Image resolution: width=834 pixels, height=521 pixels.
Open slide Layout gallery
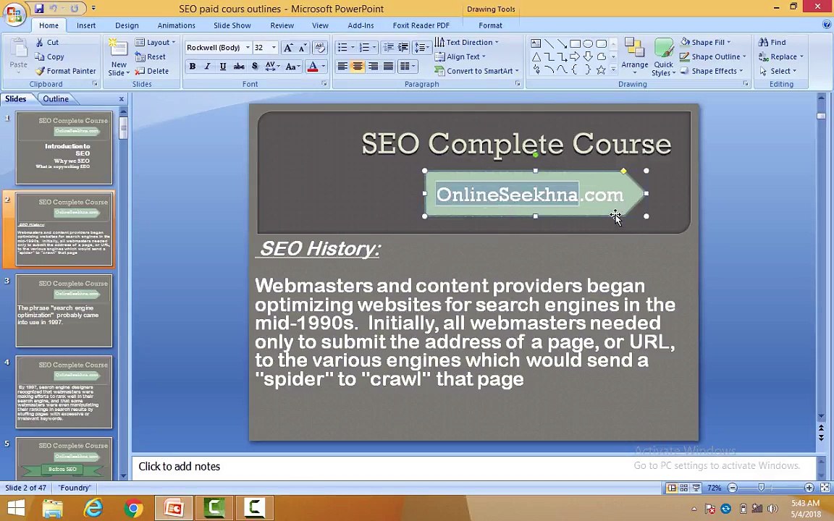pos(155,42)
